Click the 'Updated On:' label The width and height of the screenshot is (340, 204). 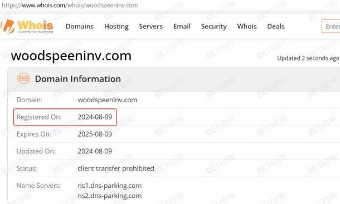[36, 151]
